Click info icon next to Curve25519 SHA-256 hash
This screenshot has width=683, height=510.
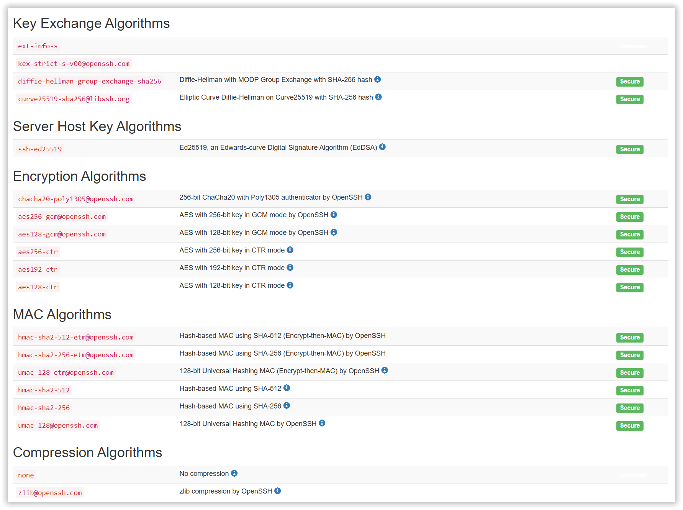coord(378,97)
